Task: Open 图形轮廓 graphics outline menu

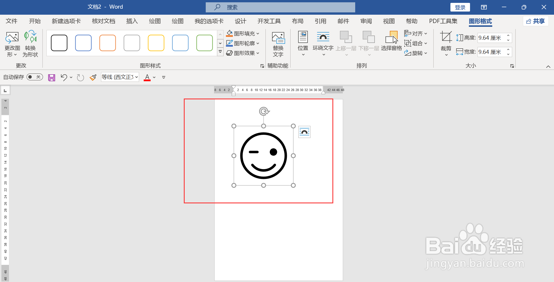Action: [x=243, y=43]
